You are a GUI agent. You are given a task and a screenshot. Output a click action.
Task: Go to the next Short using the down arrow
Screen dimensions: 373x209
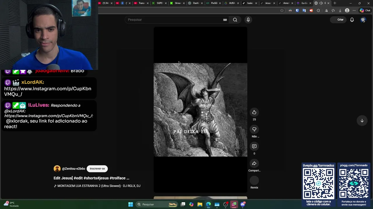[362, 120]
